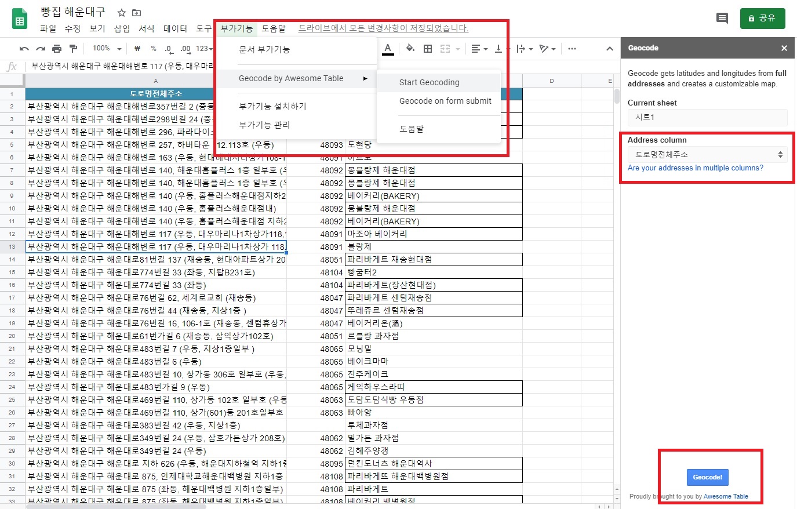The height and width of the screenshot is (509, 797).
Task: Select Geocode on form submit
Action: pyautogui.click(x=438, y=101)
